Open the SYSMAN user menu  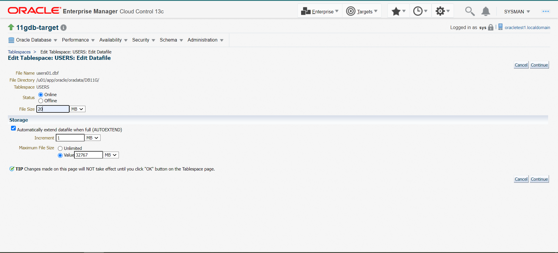coord(517,12)
